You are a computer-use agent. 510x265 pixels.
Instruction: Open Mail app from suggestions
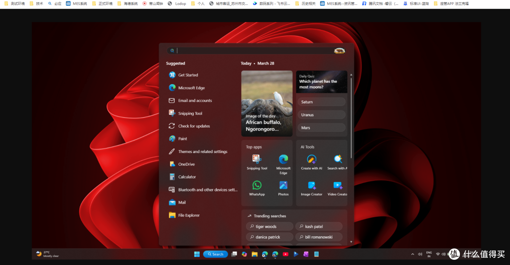point(177,202)
